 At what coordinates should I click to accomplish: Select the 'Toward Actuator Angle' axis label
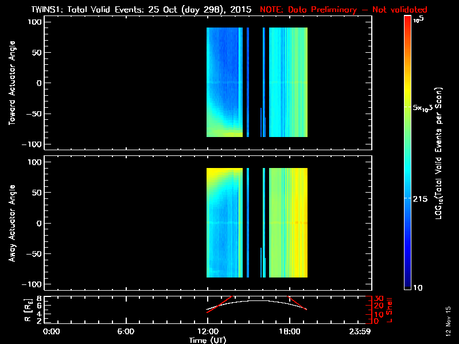pos(10,83)
